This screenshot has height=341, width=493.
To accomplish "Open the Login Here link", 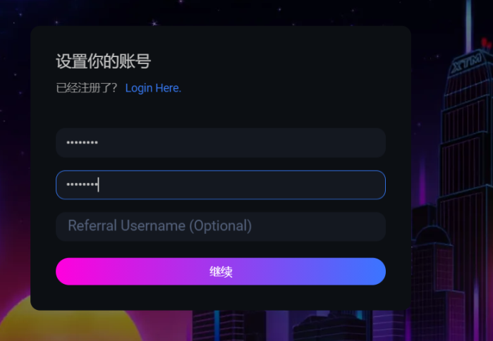I will [x=153, y=88].
